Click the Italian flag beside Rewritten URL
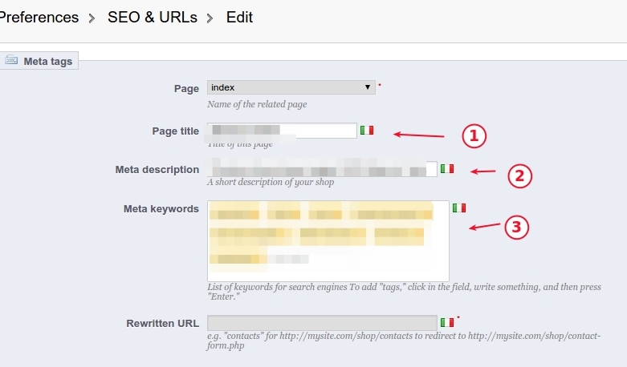 (447, 322)
